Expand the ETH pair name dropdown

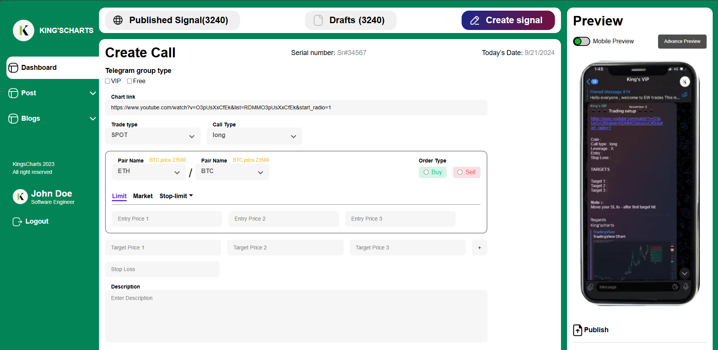pos(148,172)
